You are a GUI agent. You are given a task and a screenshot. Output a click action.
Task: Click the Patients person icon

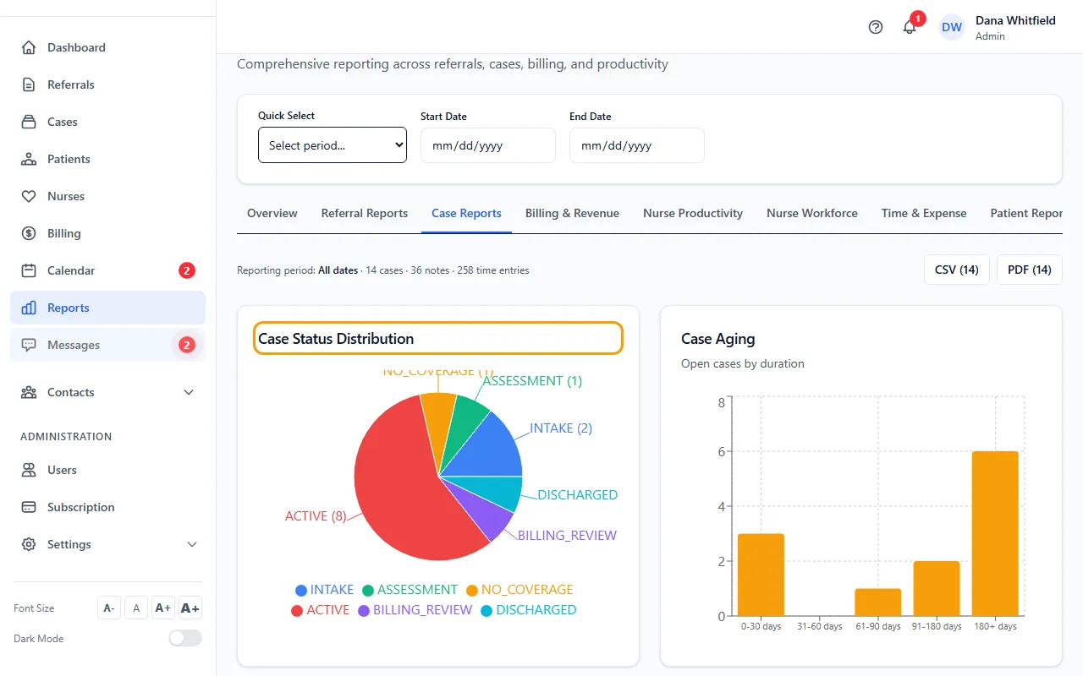(x=29, y=159)
